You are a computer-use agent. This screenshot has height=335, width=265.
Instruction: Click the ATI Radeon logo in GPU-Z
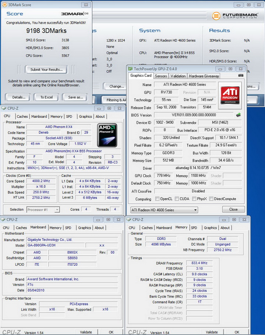pos(230,95)
